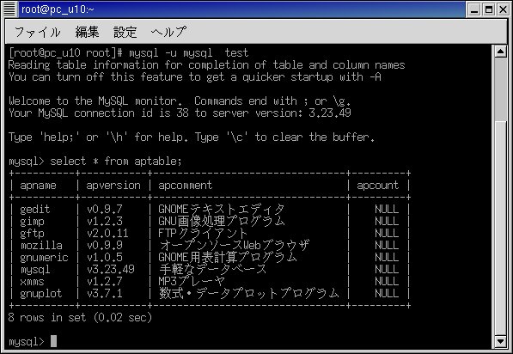Click the gnuplot row name
This screenshot has height=354, width=513.
click(41, 293)
